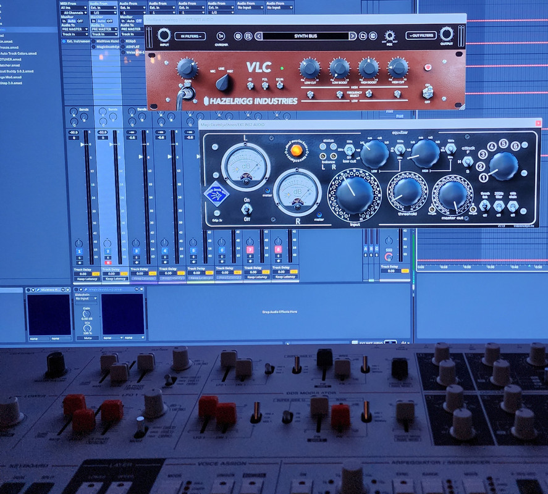Click the OUTPUT knob in VLC header

coord(446,34)
